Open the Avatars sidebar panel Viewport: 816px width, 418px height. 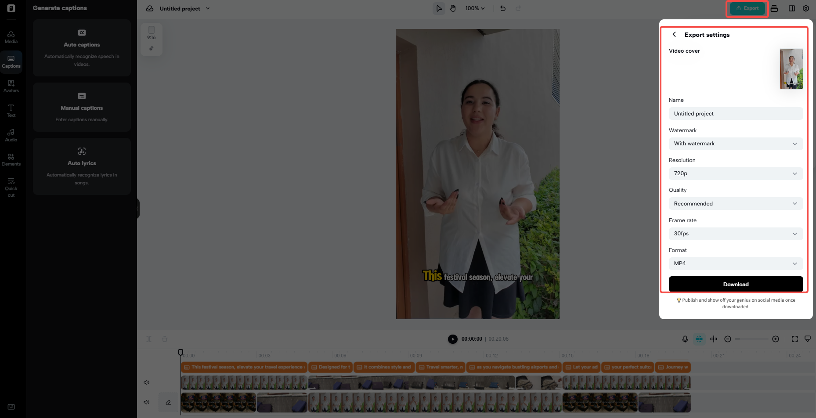coord(11,86)
